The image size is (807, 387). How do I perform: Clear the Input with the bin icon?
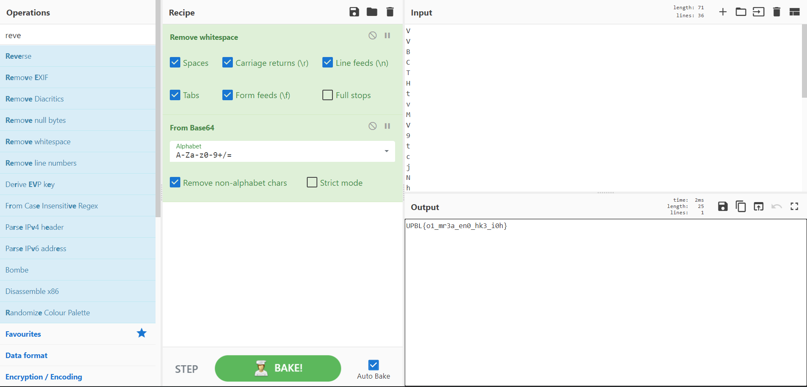tap(776, 12)
